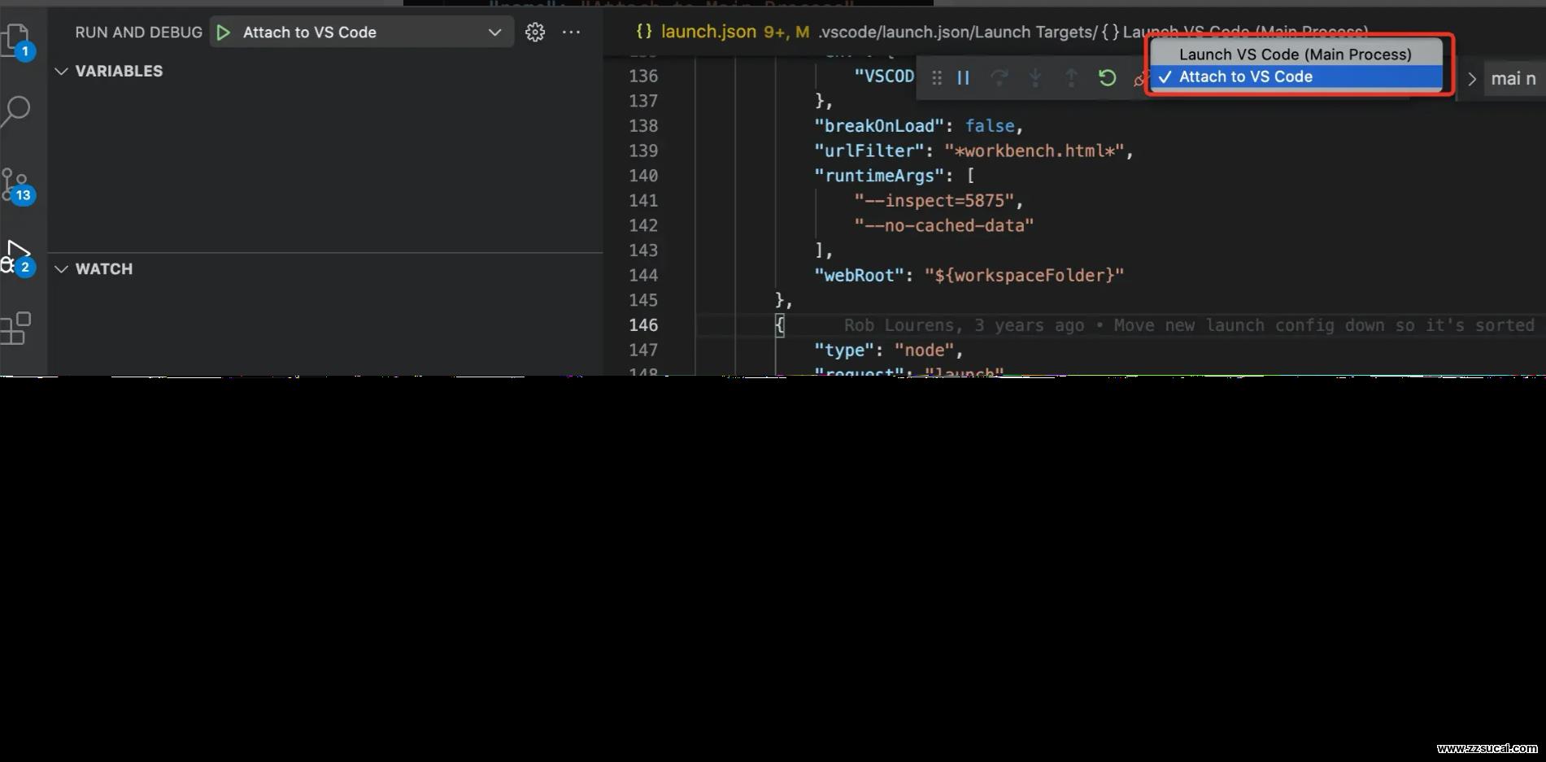Select the checked Attach to VS Code session

(1296, 76)
